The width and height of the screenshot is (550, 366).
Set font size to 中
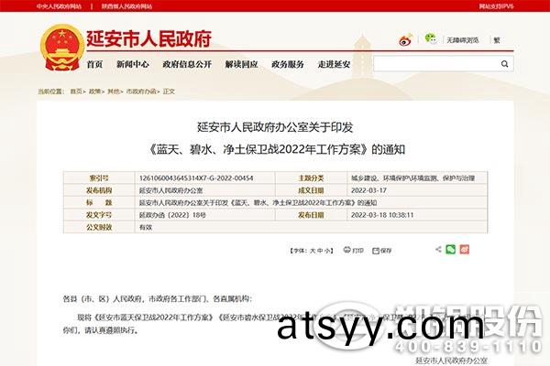(x=320, y=251)
